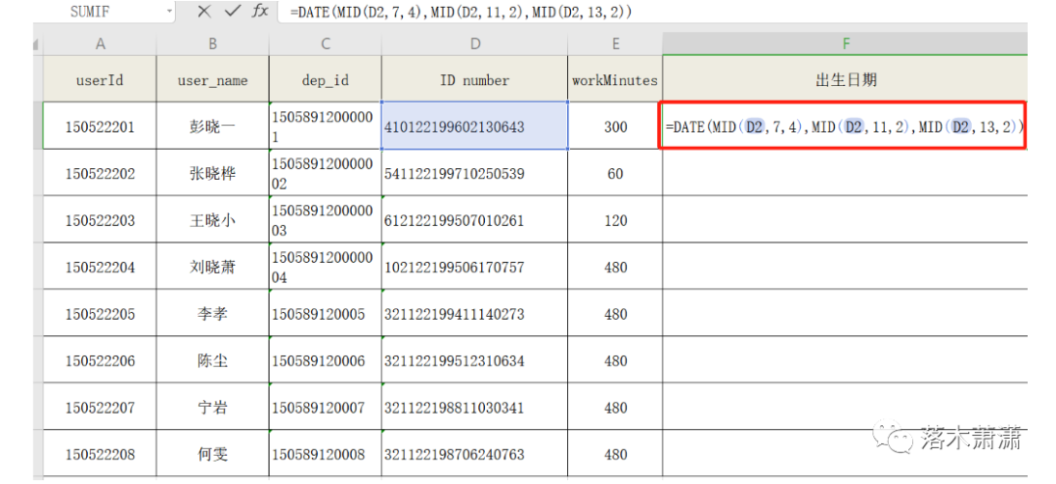Select dep_id cell 150589120008

coord(326,454)
